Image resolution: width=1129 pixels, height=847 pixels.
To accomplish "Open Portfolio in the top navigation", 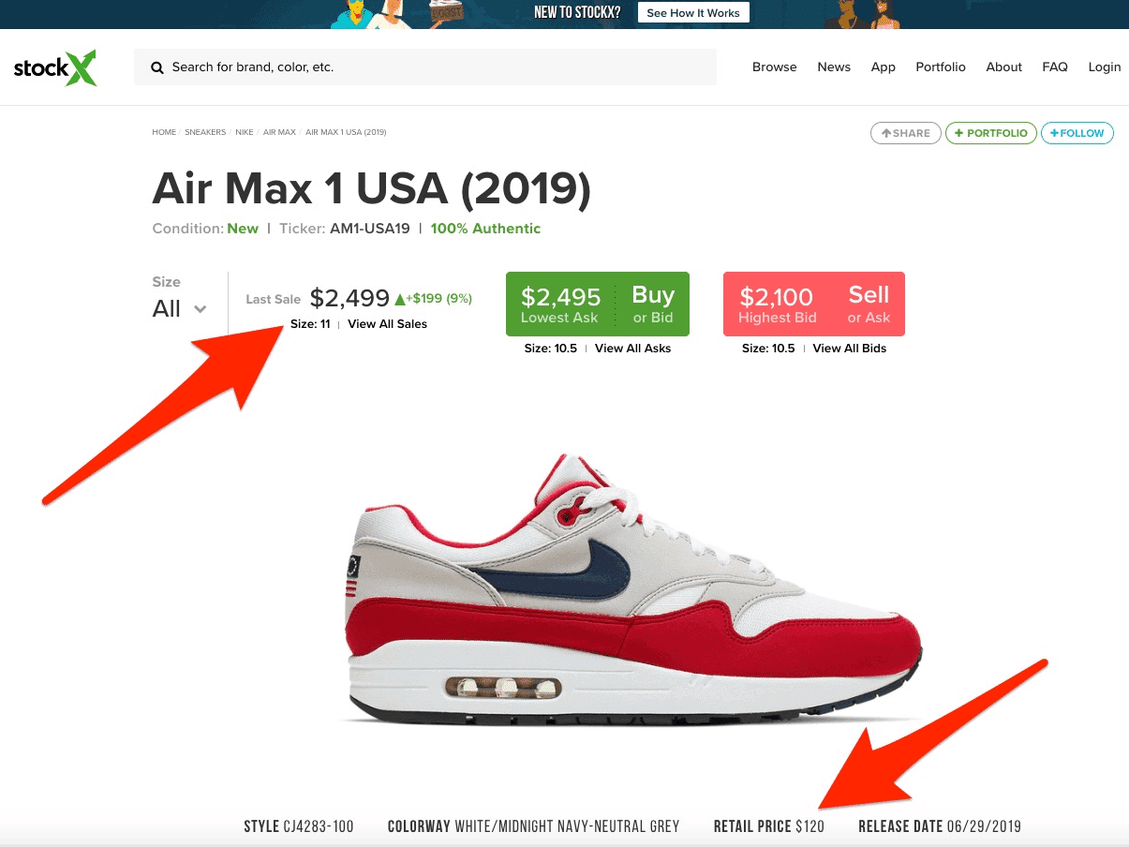I will tap(941, 67).
